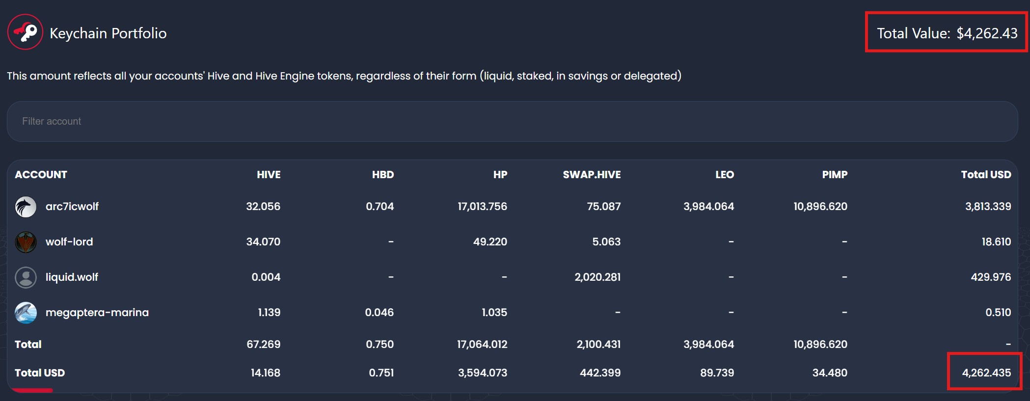Click Total HIVE value 67.269

pyautogui.click(x=264, y=345)
